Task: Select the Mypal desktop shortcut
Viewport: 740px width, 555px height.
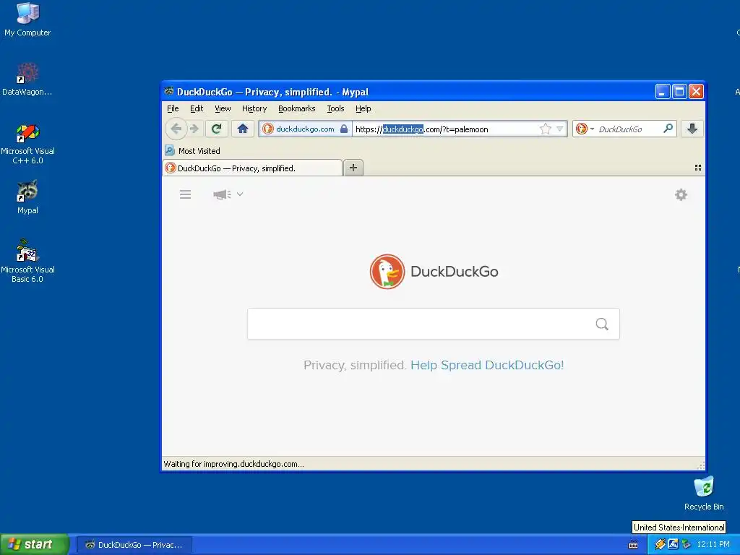Action: pos(27,197)
